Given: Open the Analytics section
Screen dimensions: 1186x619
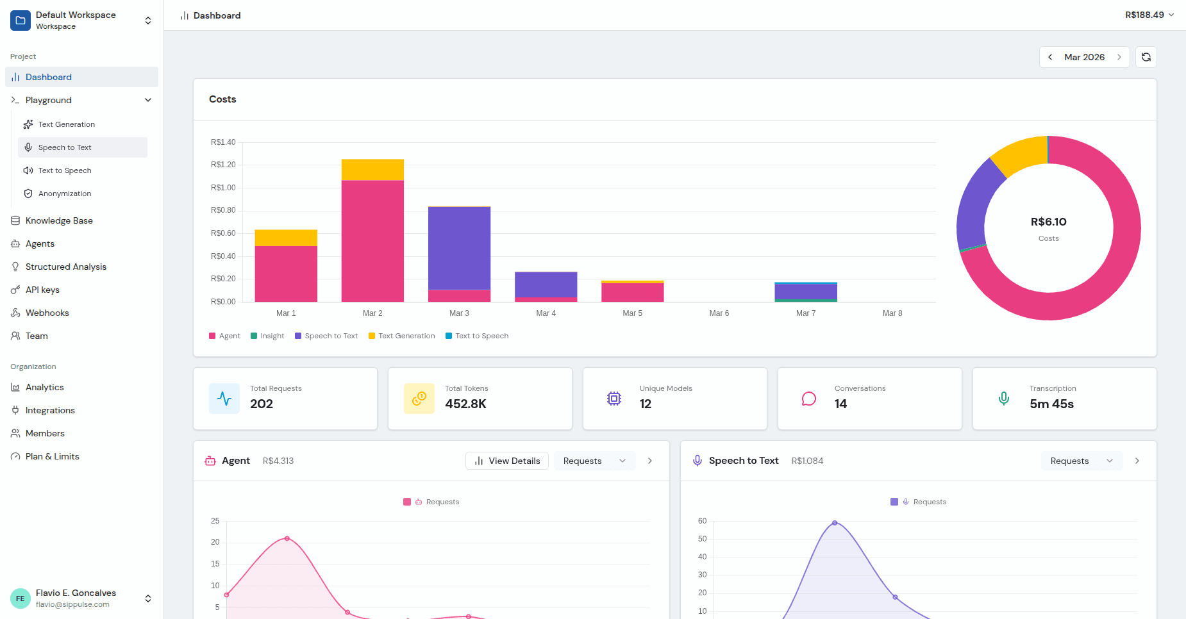Looking at the screenshot, I should tap(81, 387).
